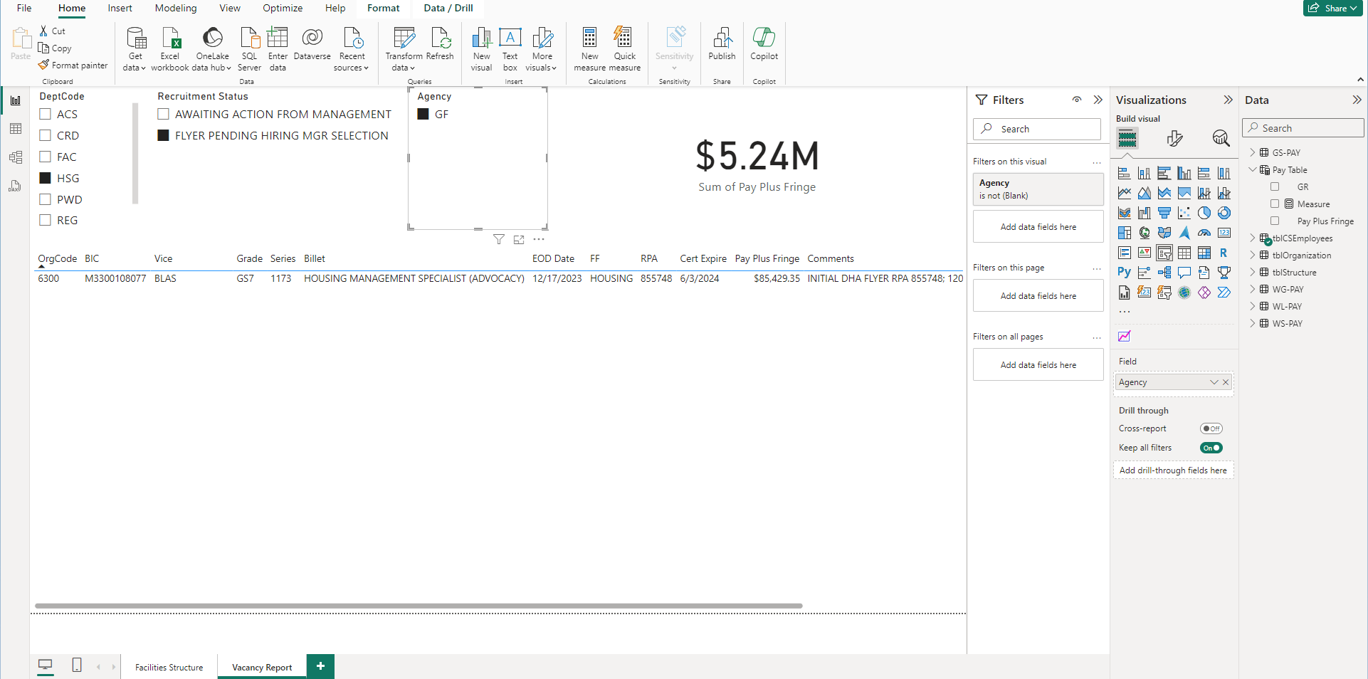Open the Agency field dropdown arrow
Viewport: 1368px width, 679px height.
click(1214, 382)
